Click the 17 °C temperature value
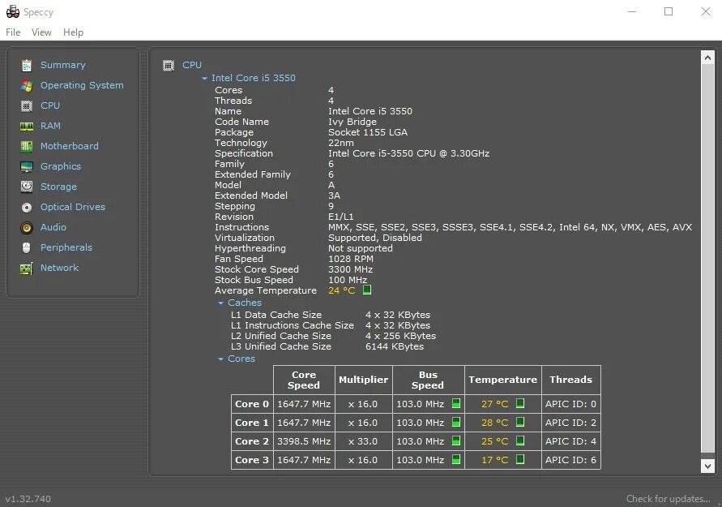This screenshot has width=722, height=507. click(494, 460)
